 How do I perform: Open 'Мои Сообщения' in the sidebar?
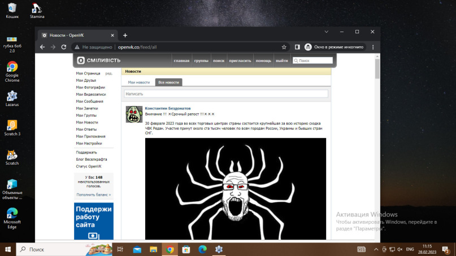click(89, 101)
